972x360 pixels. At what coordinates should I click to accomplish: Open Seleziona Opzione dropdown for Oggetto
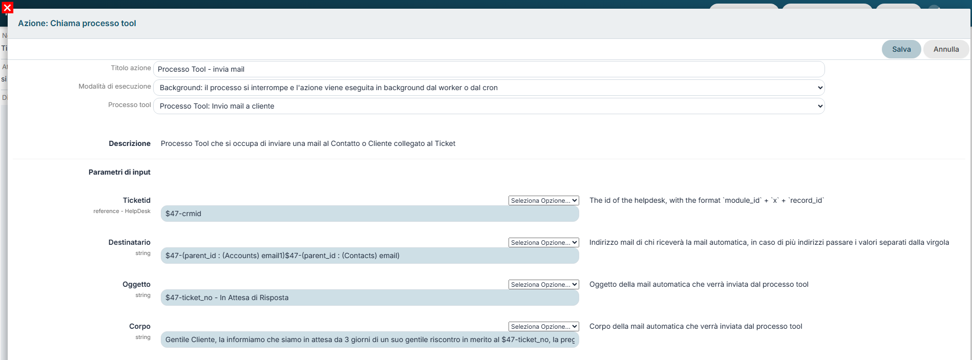click(543, 285)
